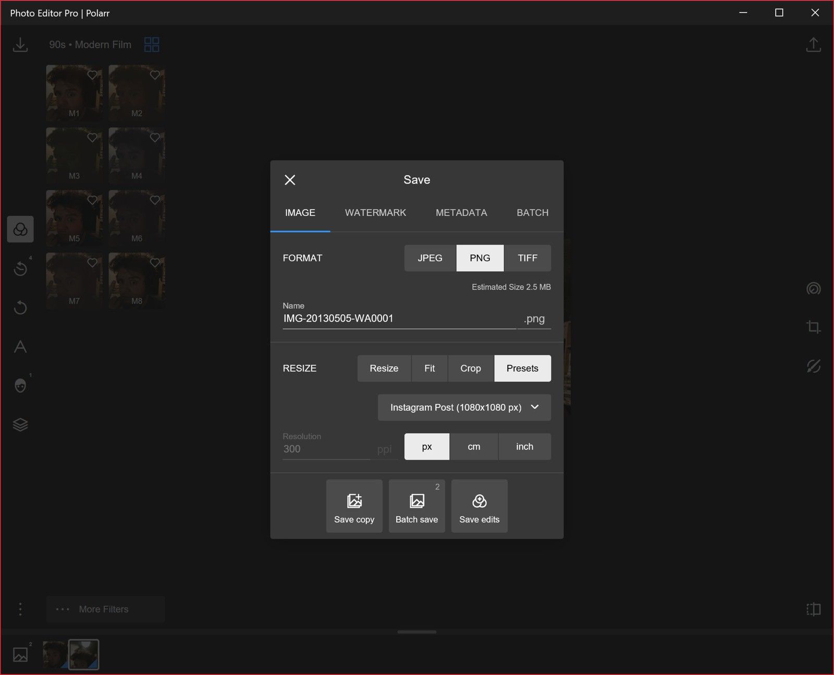Click the Batch save button
Image resolution: width=834 pixels, height=675 pixels.
(x=416, y=506)
